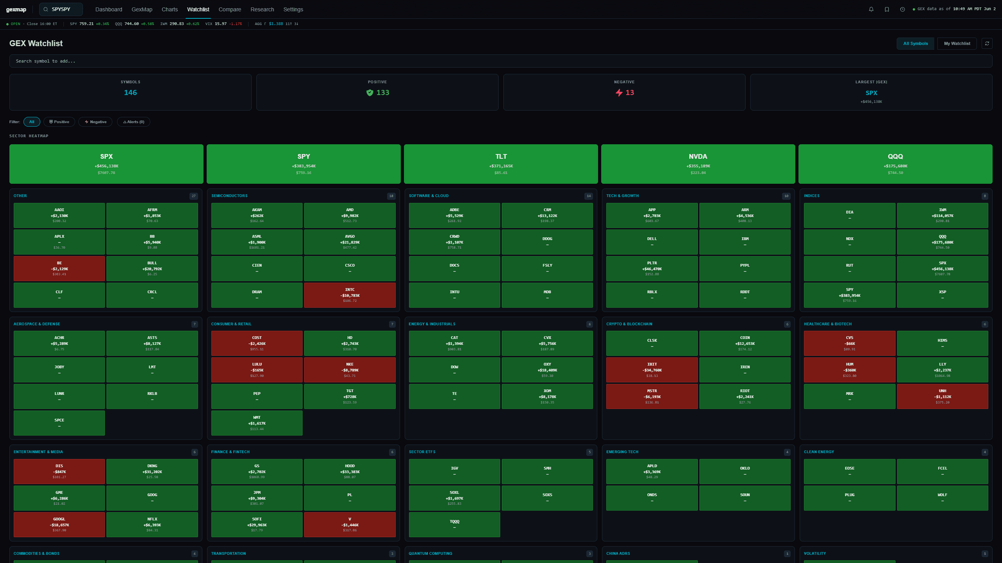The width and height of the screenshot is (1002, 563).
Task: Click the COIN tile in Crypto & Blockchain
Action: [745, 343]
